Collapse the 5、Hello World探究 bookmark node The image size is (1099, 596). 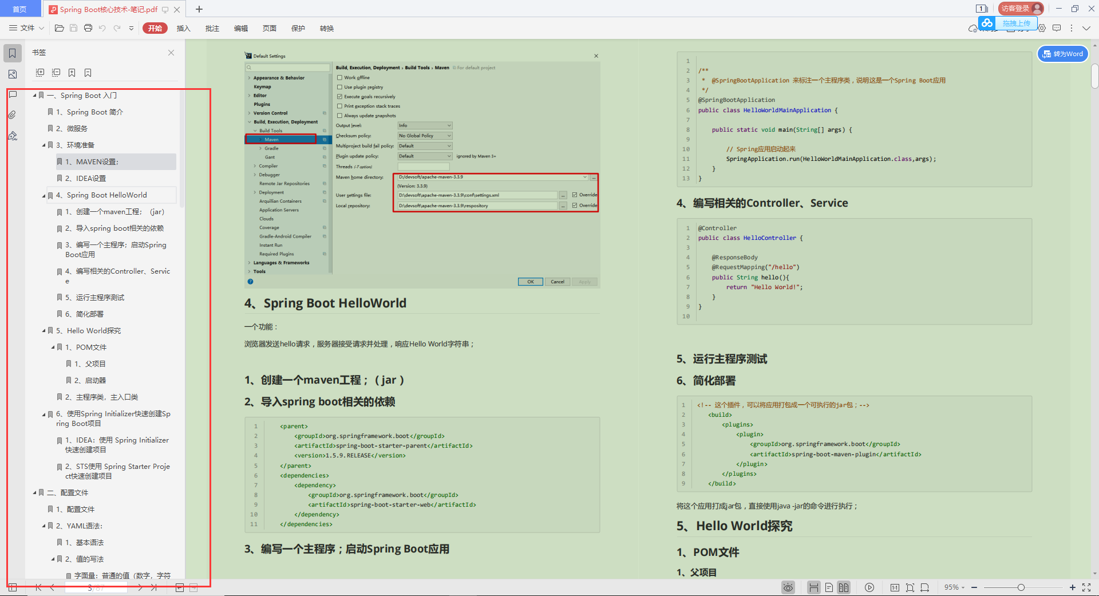(x=44, y=331)
